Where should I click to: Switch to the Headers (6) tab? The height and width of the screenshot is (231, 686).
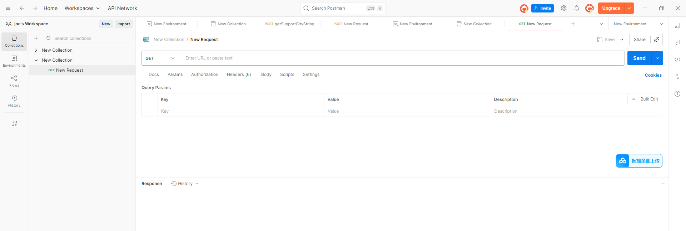239,75
